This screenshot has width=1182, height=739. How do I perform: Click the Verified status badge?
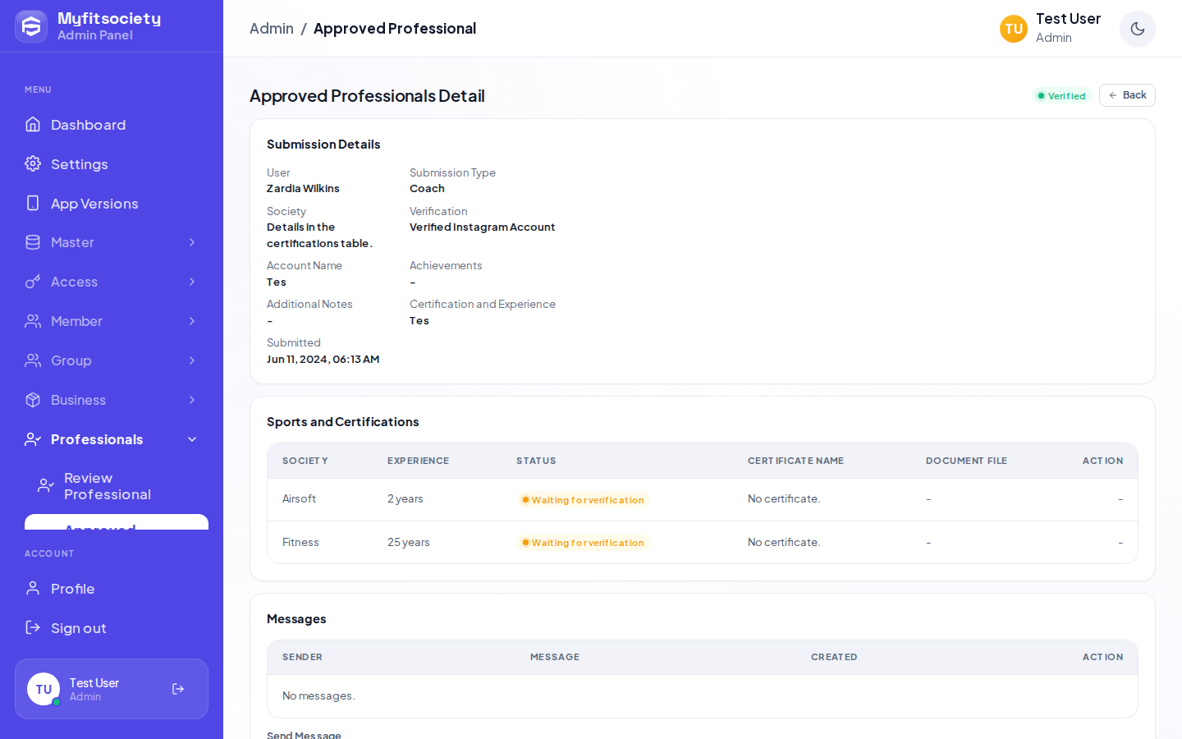coord(1061,96)
